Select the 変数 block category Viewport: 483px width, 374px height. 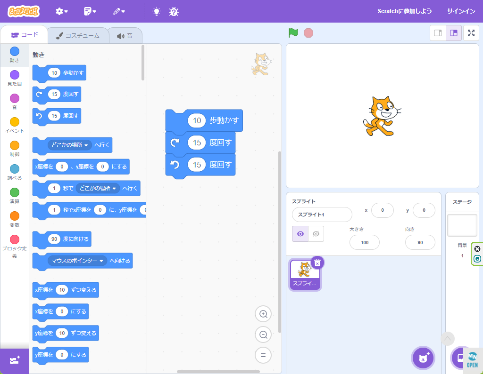tap(15, 219)
